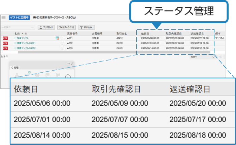Click the PDF icon for 仕様書サンプル-00002
Screen dimensions: 236x145
5,48
